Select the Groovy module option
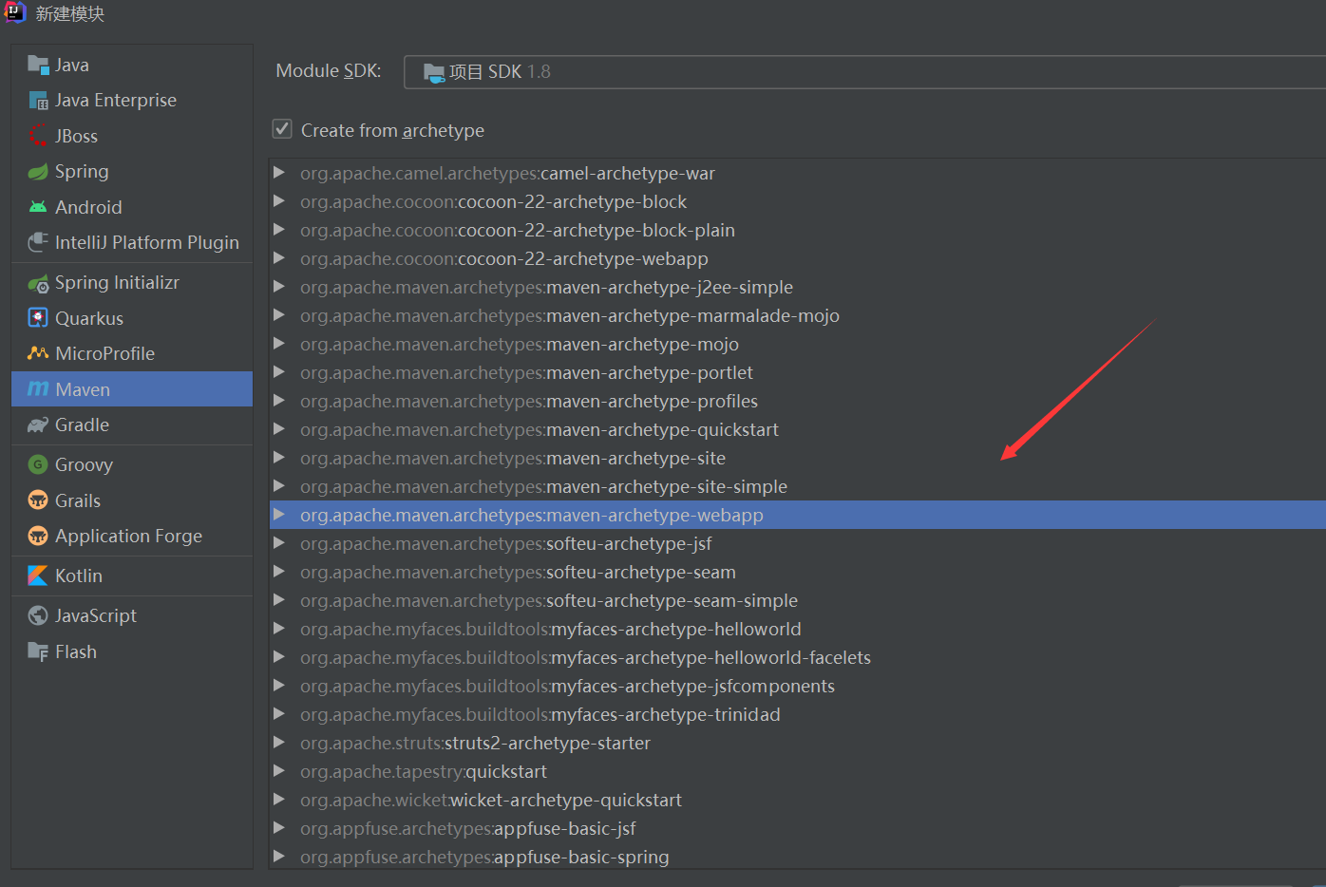 coord(83,463)
